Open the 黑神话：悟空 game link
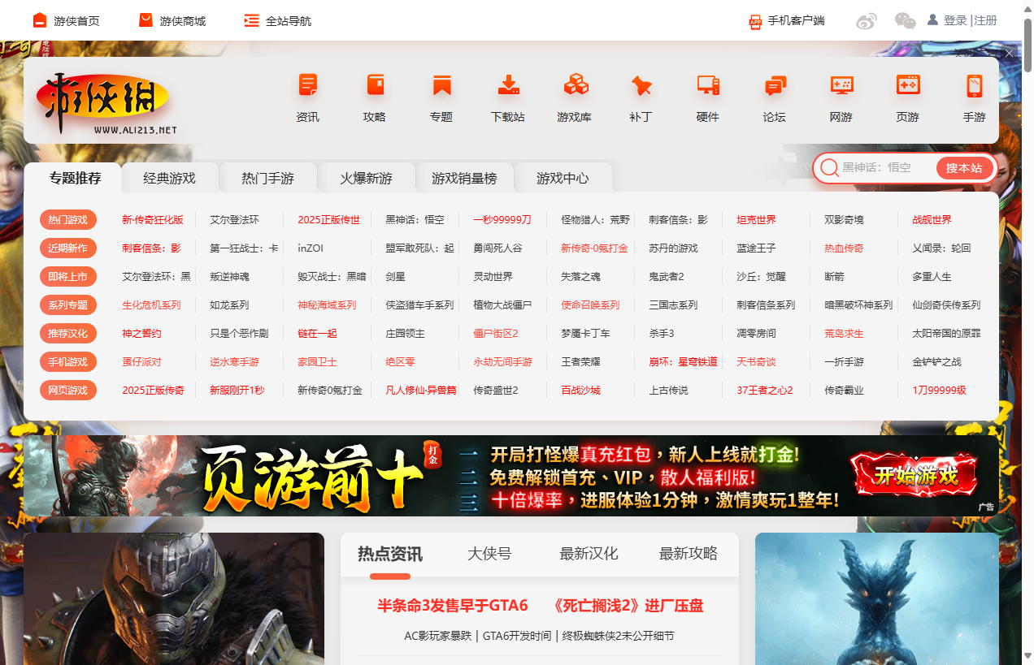The image size is (1034, 665). click(x=415, y=219)
